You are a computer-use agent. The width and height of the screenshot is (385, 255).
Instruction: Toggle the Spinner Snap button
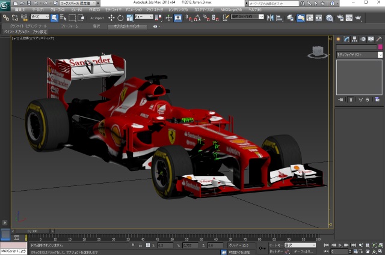(215, 18)
